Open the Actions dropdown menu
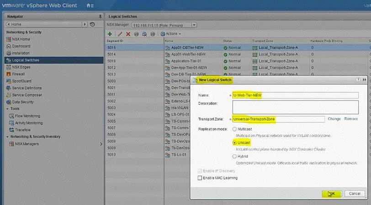Screen dimensions: 371x205 171,34
